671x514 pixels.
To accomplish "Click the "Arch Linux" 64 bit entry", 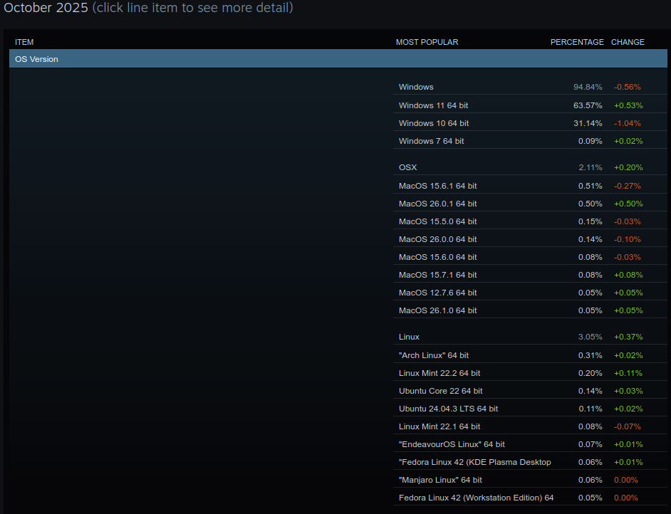I will [530, 355].
